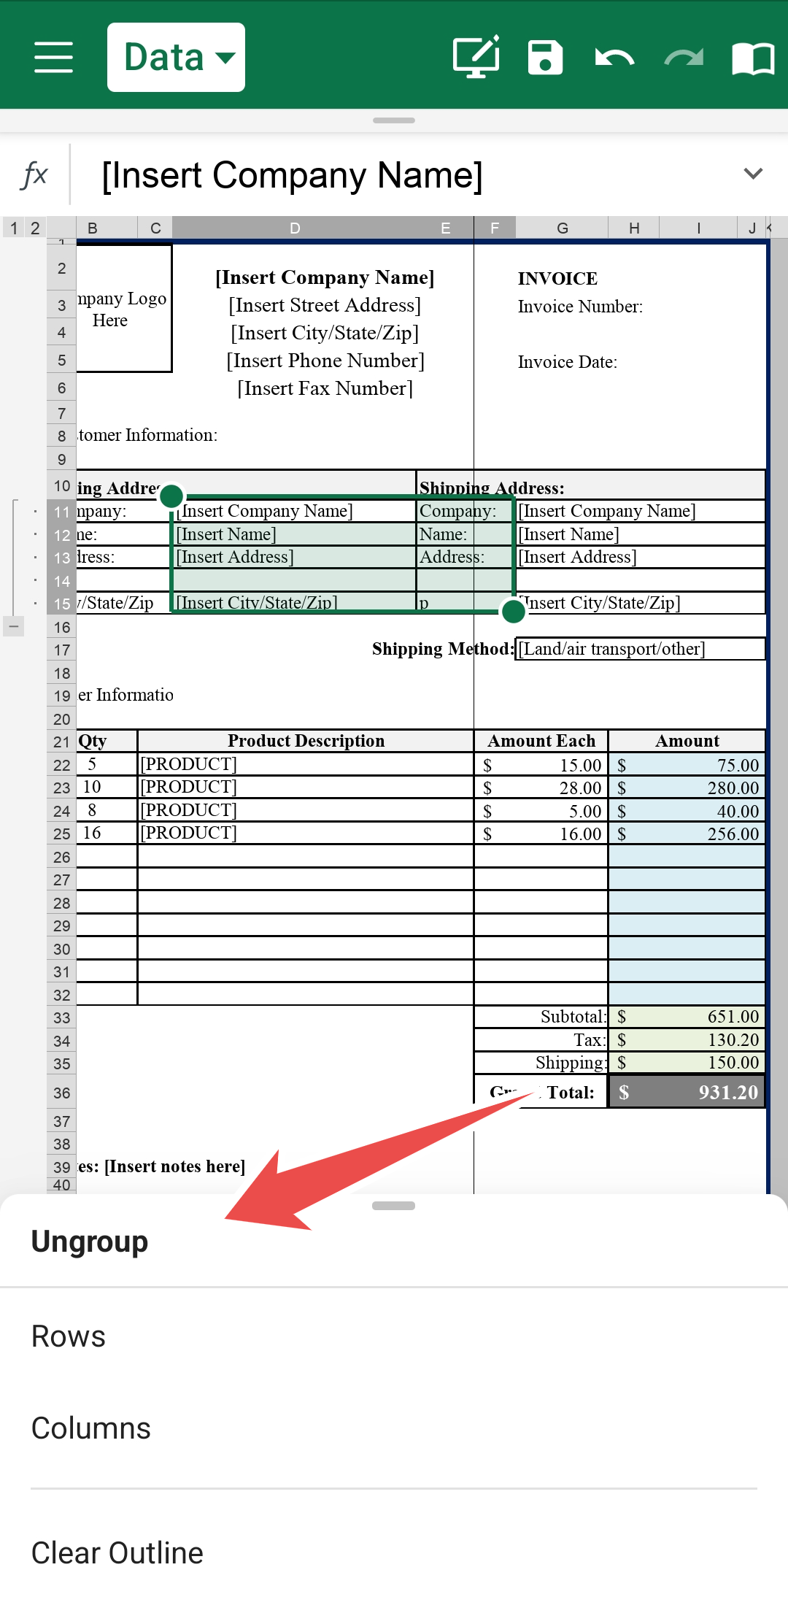Select amount each cell 28.00
The image size is (788, 1597).
tap(541, 788)
